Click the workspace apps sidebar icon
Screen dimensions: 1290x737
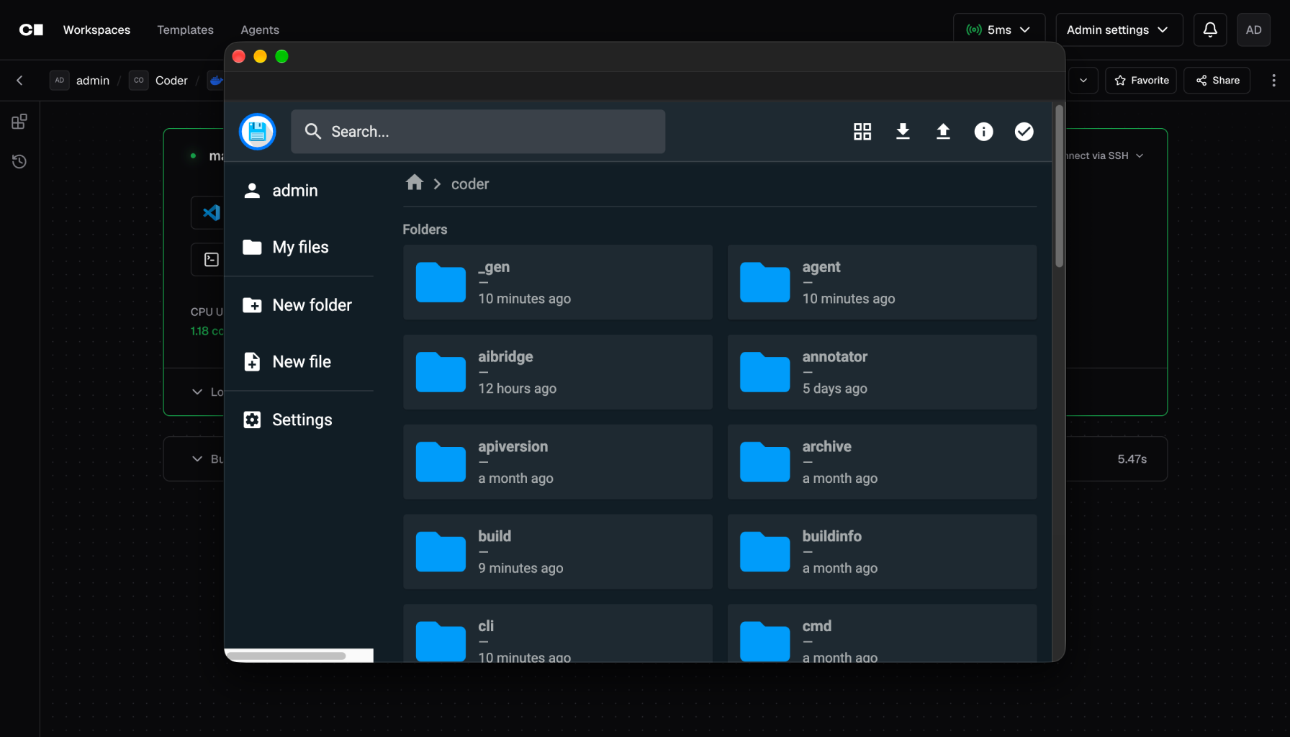19,122
